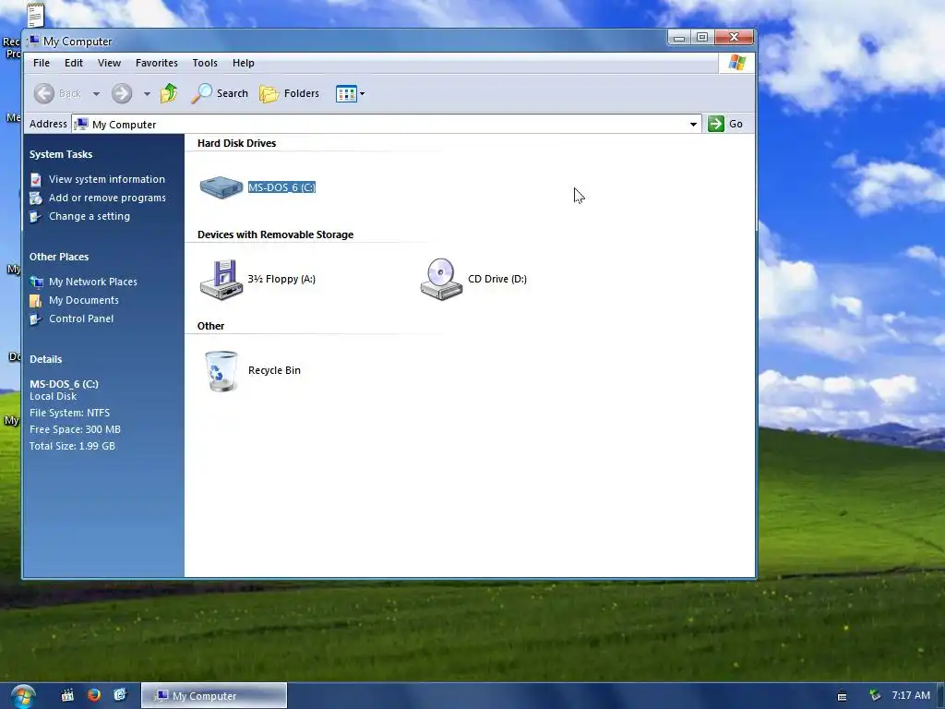Launch the media clapperboard taskbar icon
Viewport: 945px width, 709px height.
67,695
